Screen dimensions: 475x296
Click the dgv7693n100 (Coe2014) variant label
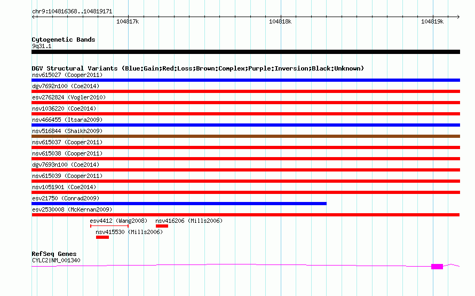tap(66, 165)
